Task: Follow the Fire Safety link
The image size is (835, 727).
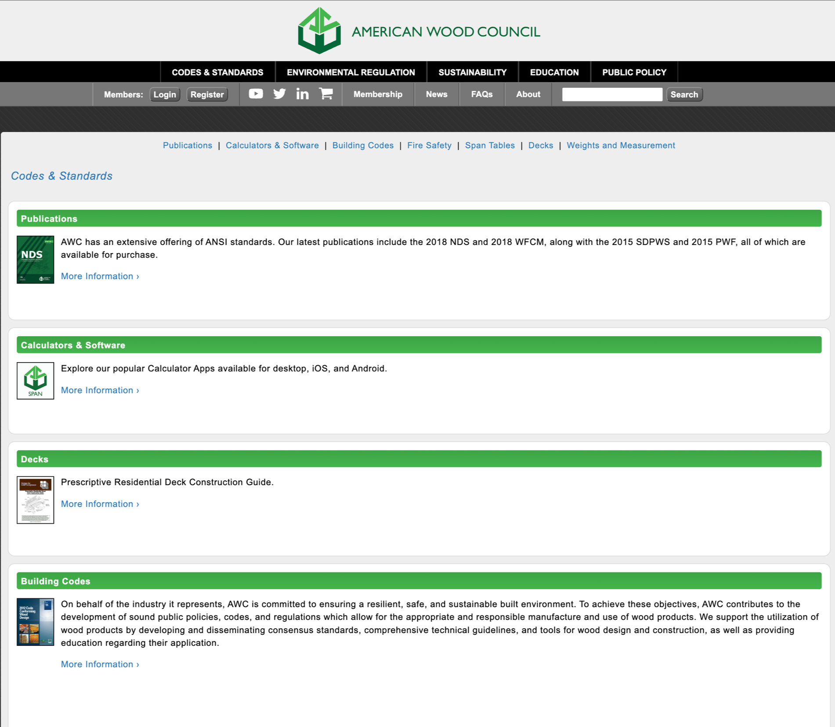Action: tap(429, 145)
